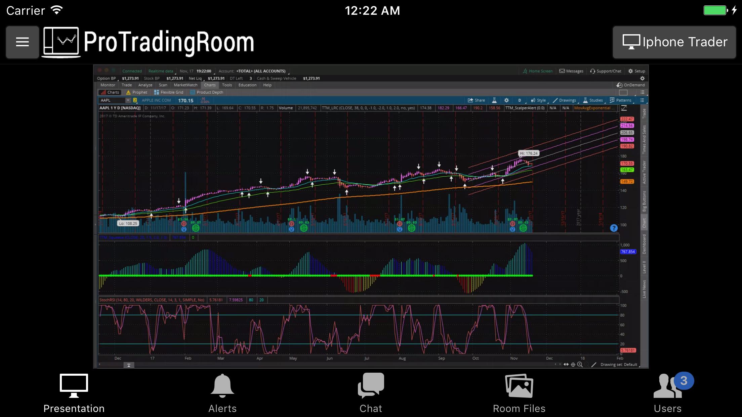Open the Chat bubbles tab

[x=371, y=393]
